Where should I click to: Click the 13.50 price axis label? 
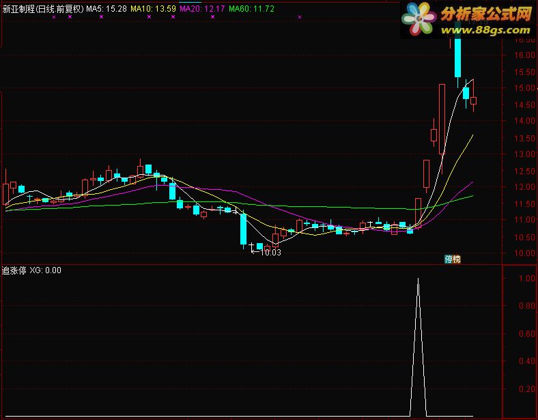524,138
